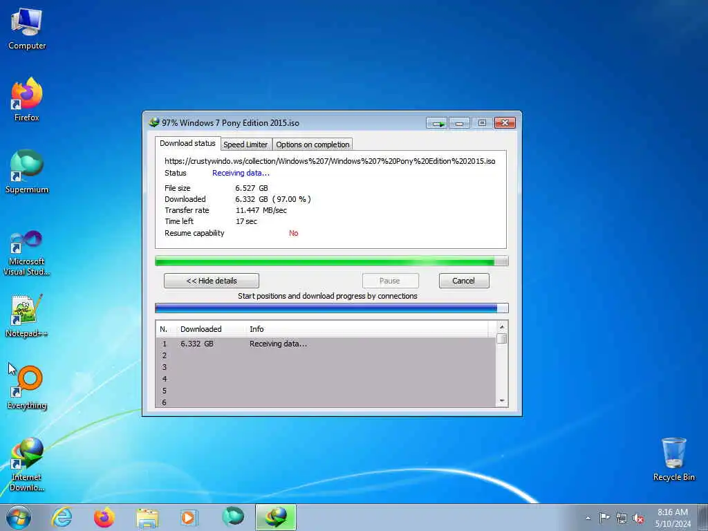The image size is (708, 531).
Task: Click the N. column header
Action: tap(163, 329)
